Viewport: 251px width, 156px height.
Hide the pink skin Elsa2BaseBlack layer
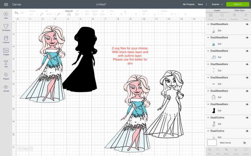(247, 64)
